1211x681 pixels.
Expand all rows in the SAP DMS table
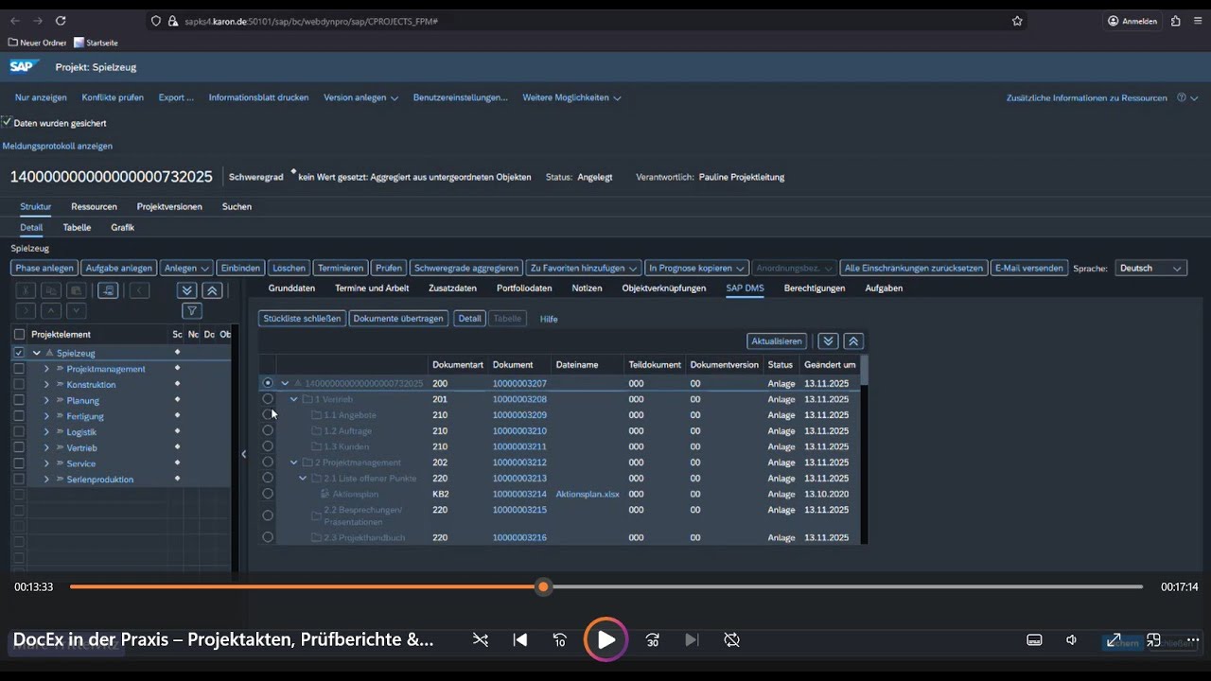(828, 341)
